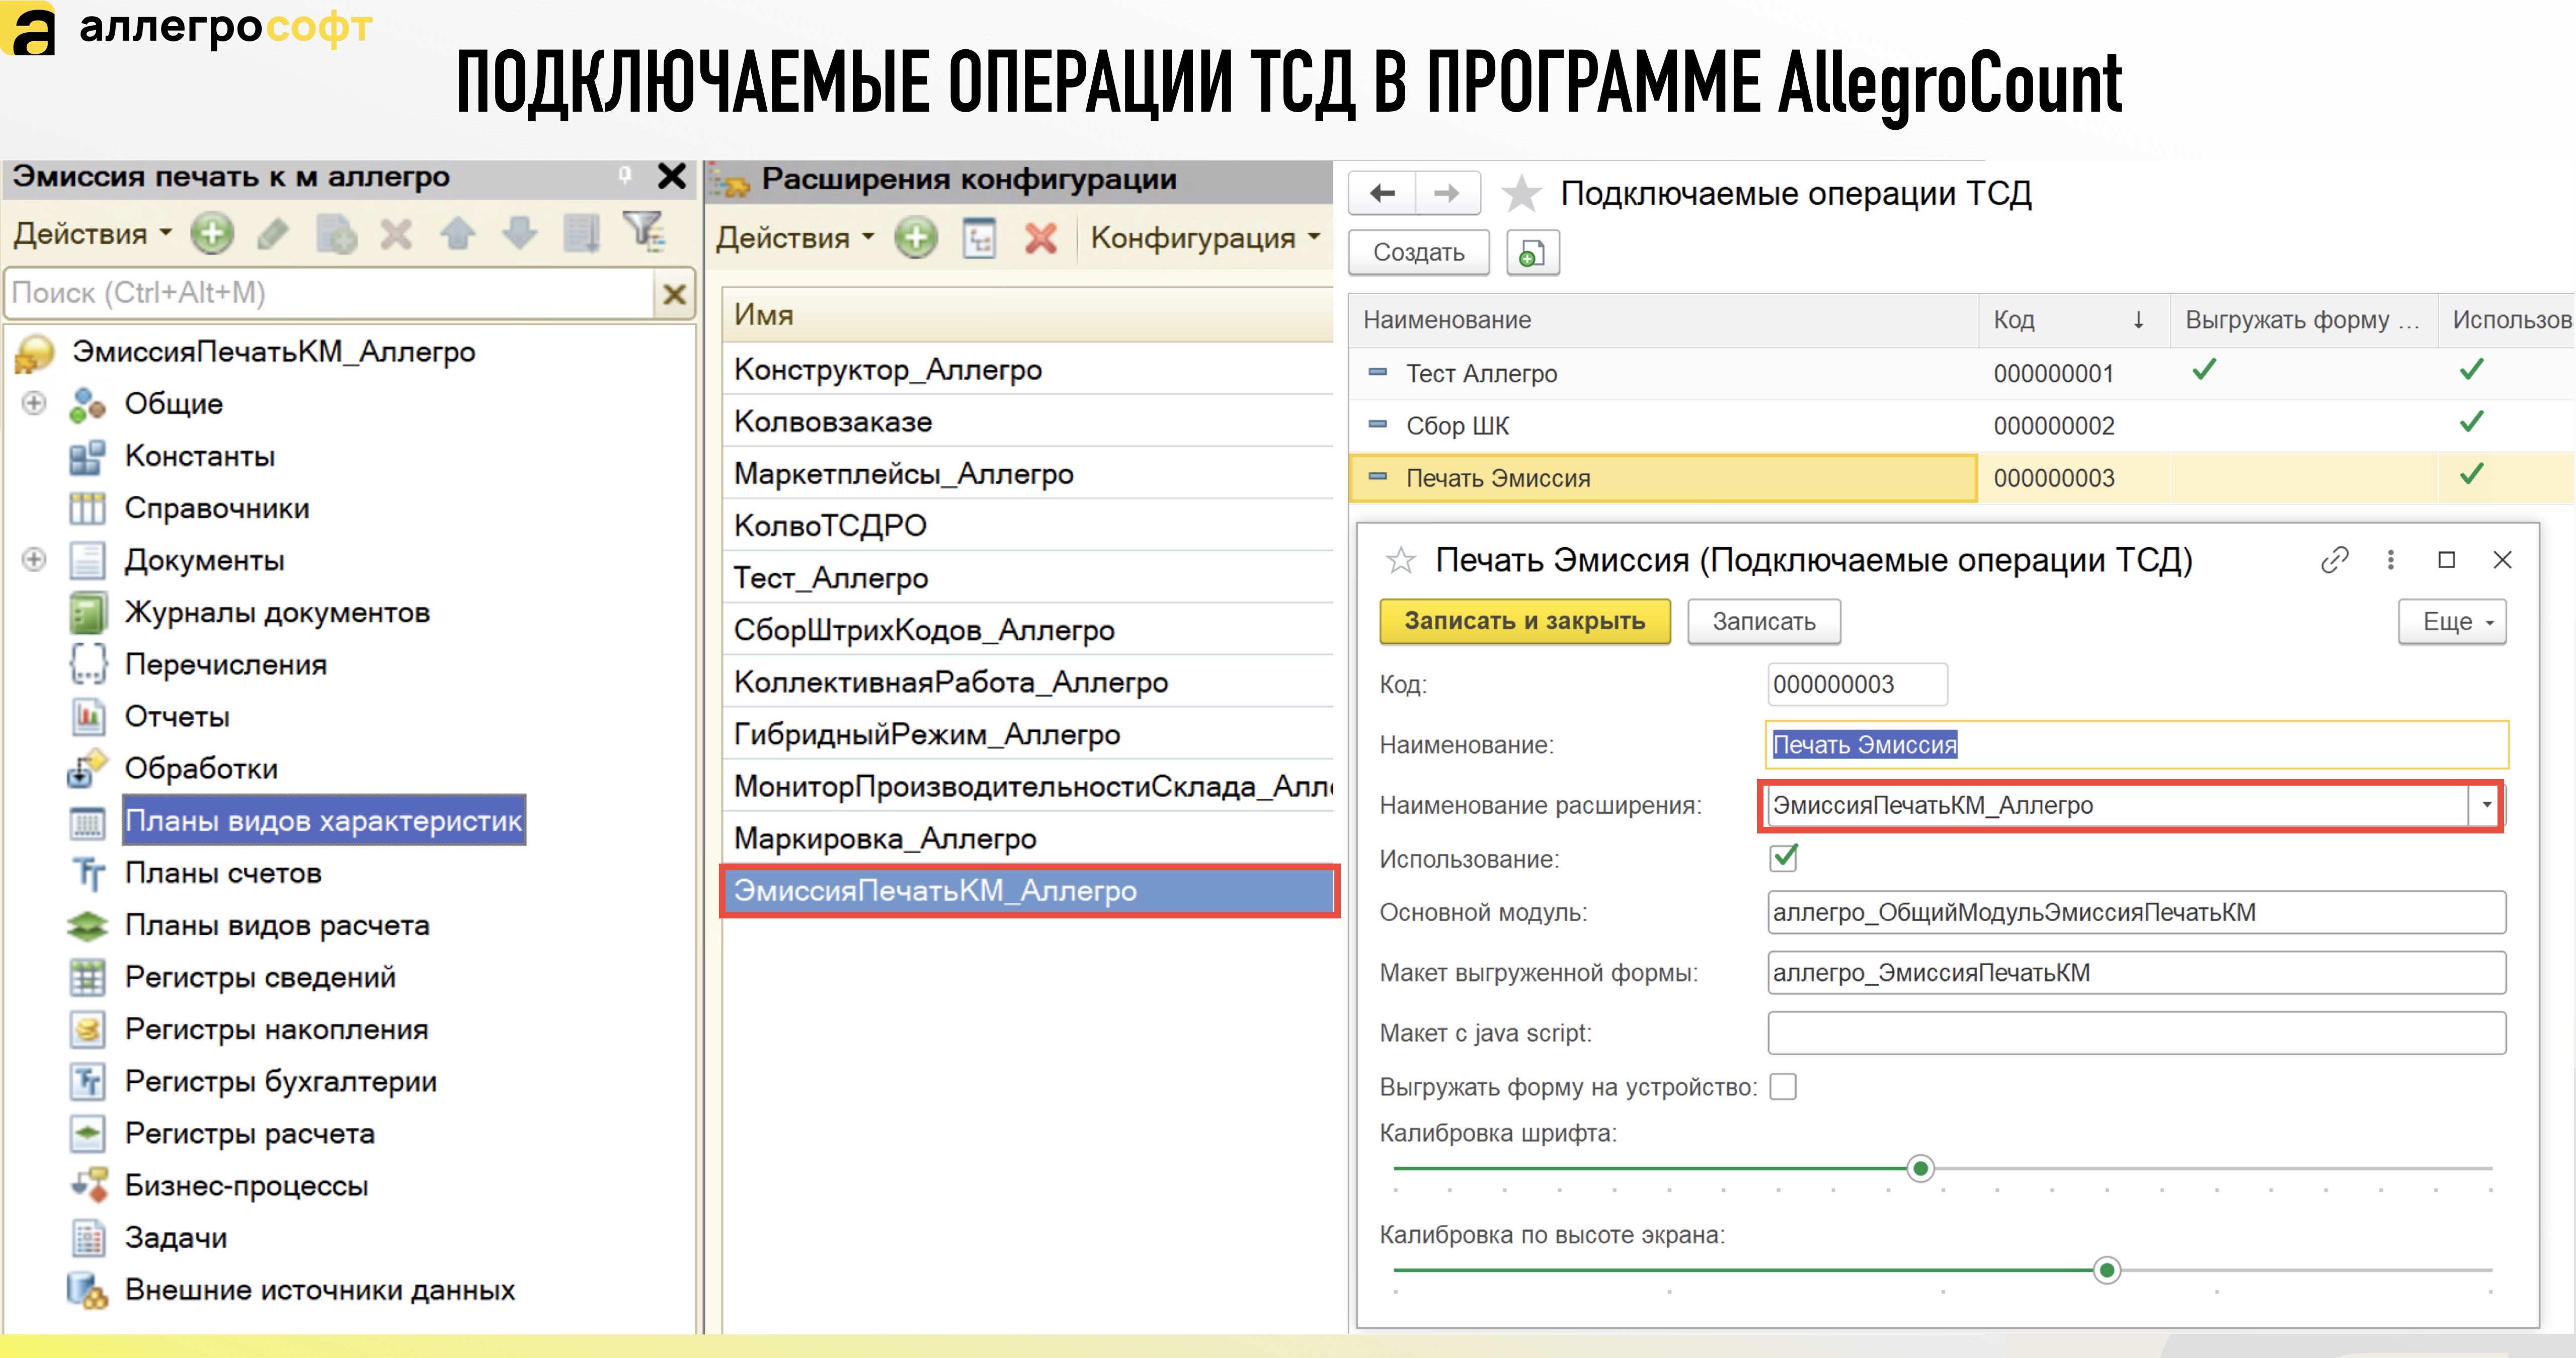Select Отчеты in configuration tree
This screenshot has width=2576, height=1358.
177,716
